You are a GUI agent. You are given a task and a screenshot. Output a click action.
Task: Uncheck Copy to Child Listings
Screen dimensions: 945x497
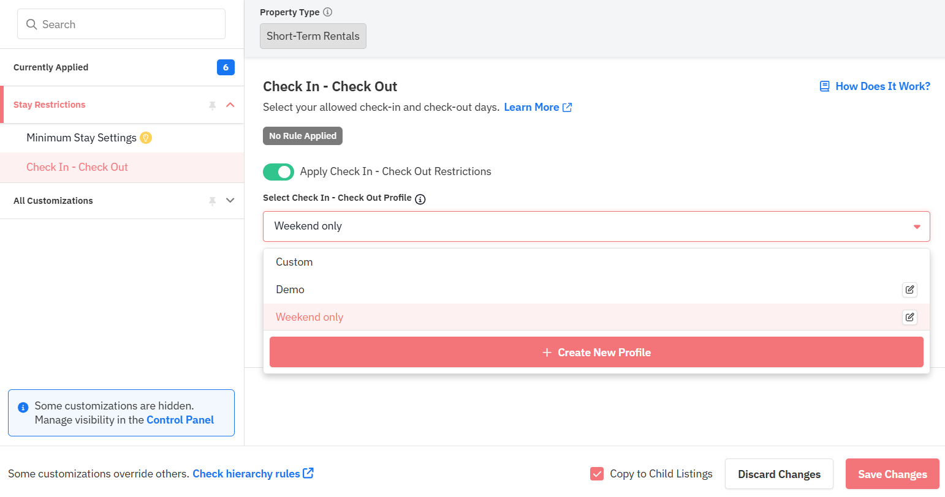coord(597,474)
